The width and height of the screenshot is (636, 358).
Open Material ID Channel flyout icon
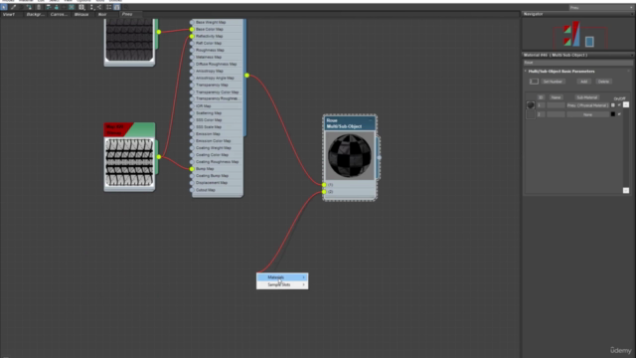81,7
